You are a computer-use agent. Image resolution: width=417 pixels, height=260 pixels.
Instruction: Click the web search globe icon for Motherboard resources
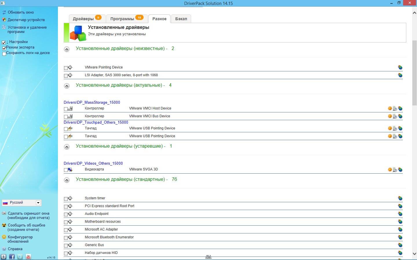click(x=400, y=222)
